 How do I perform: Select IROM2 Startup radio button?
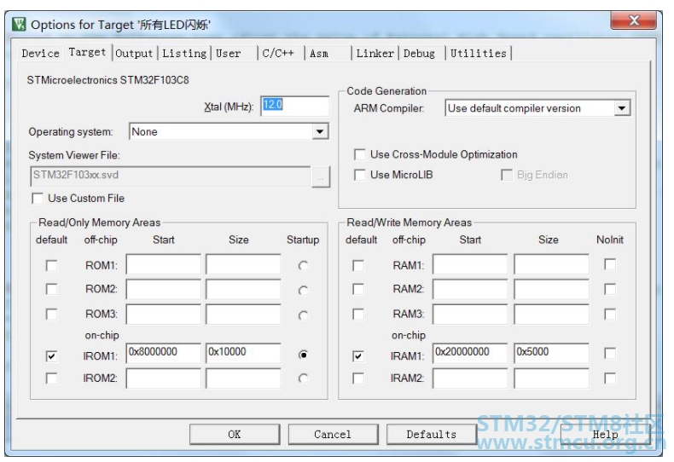[303, 378]
